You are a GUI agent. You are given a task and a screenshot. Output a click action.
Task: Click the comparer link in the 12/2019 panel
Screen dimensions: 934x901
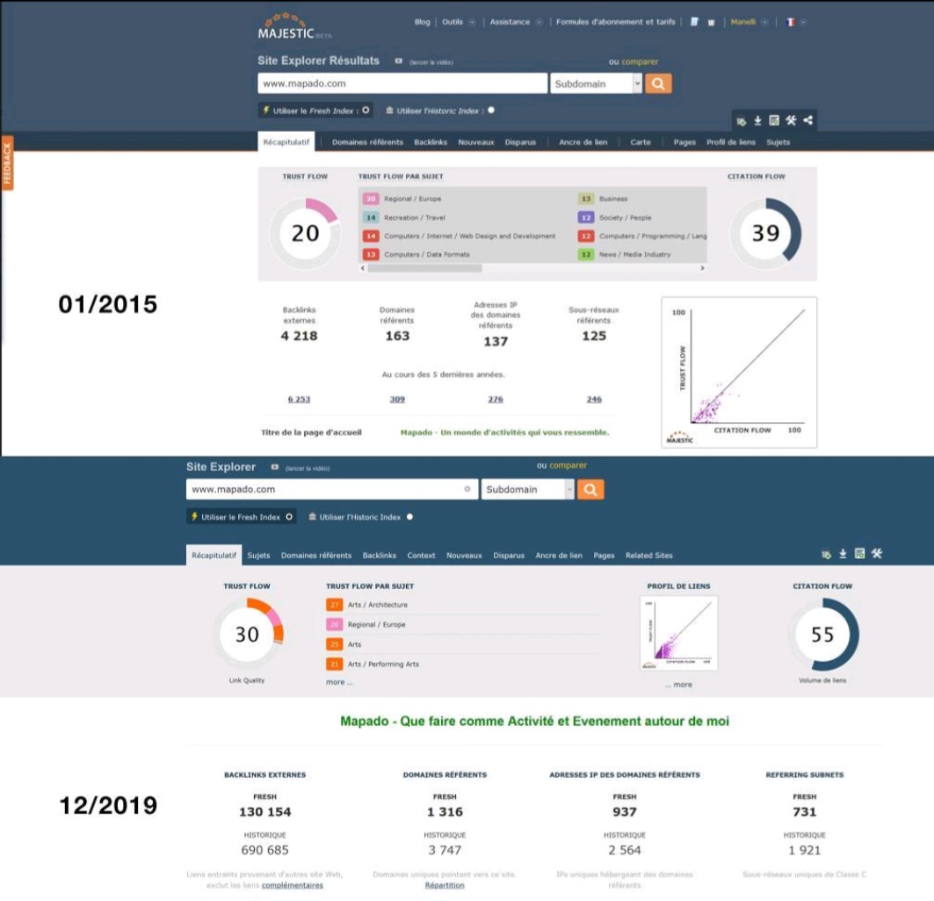coord(568,465)
